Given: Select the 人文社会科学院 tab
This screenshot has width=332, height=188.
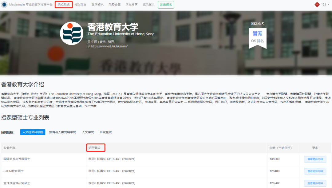Looking at the screenshot, I should click(x=33, y=132).
